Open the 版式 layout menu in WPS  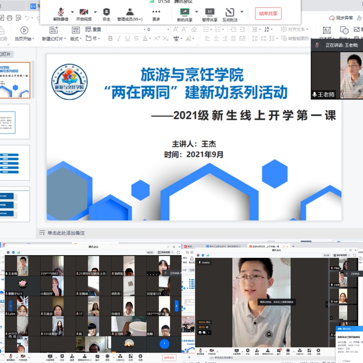[x=75, y=39]
